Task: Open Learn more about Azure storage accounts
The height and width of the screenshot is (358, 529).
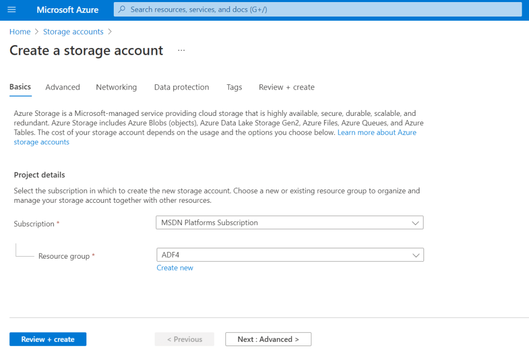Action: pos(376,132)
